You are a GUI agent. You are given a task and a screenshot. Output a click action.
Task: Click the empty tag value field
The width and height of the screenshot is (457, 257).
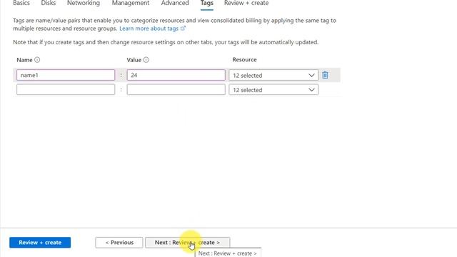[176, 89]
